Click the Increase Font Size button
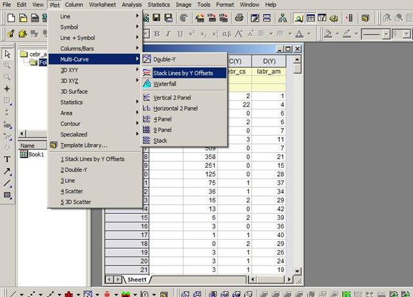The width and height of the screenshot is (413, 297). click(x=239, y=33)
